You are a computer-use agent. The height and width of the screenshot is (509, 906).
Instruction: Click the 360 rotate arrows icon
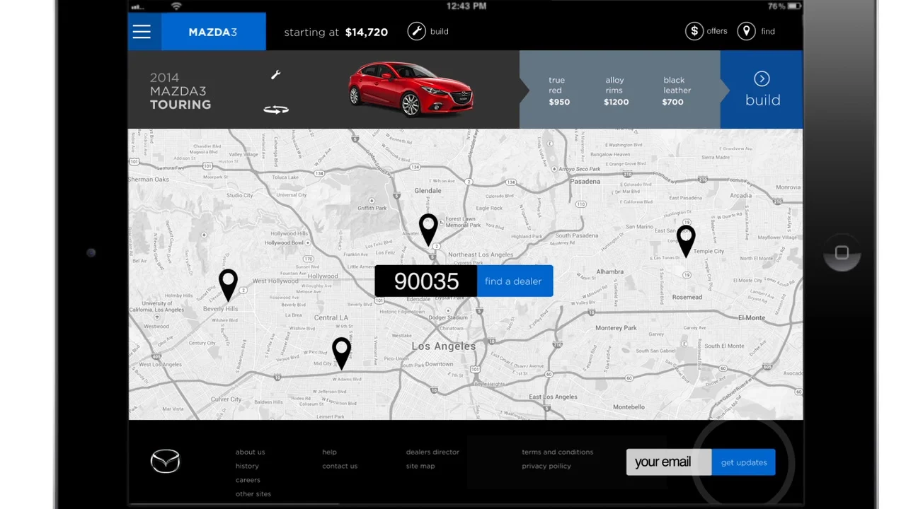pos(276,110)
